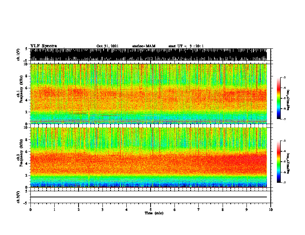305x235 pixels.
Task: Click the "-3" tick on ch.1 color bar
Action: pyautogui.click(x=284, y=77)
